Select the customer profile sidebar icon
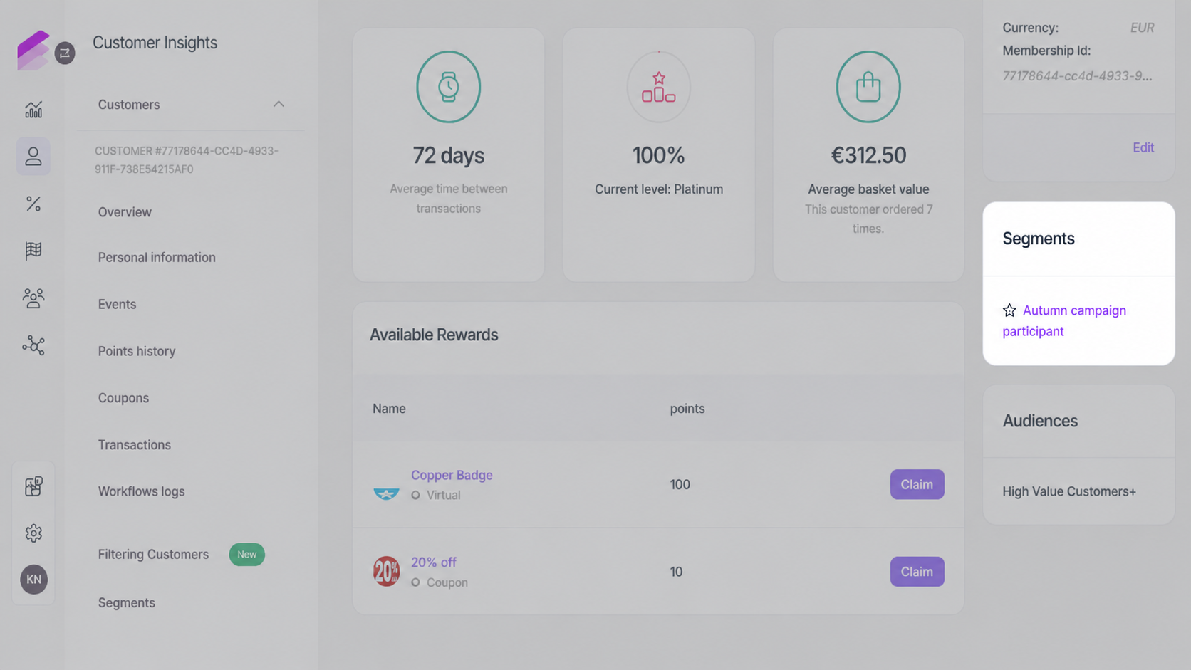Screen dimensions: 1191x670 pos(33,156)
